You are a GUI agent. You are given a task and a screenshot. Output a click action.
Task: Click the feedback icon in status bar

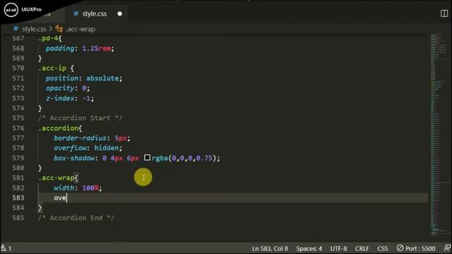click(x=447, y=248)
